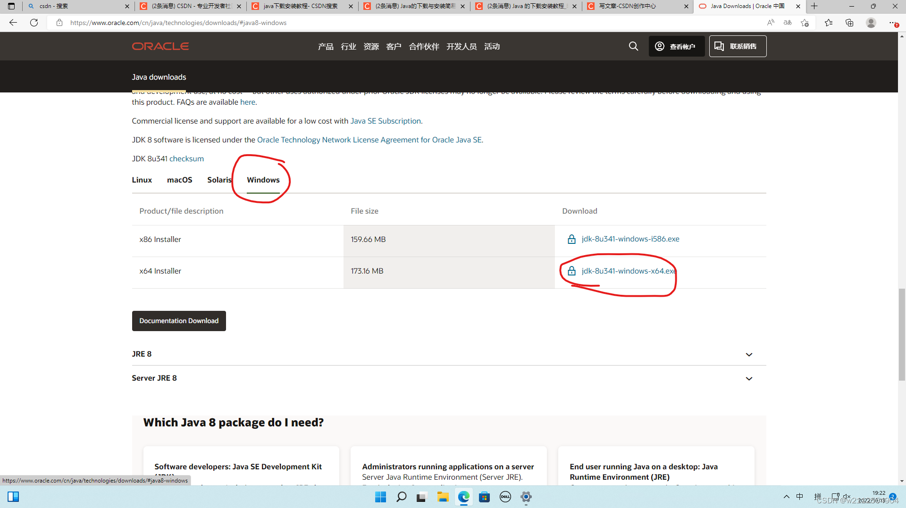Click Java downloads subnav heading
This screenshot has width=906, height=508.
(x=159, y=77)
